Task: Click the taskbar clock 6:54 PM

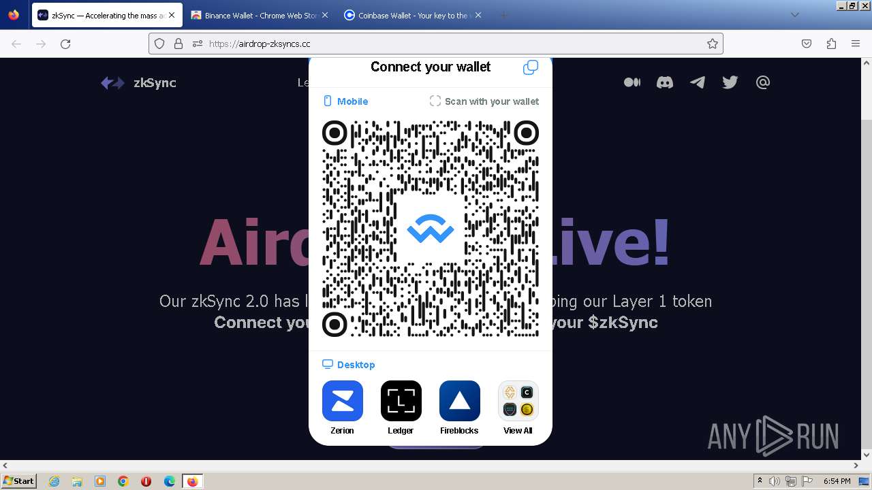Action: tap(837, 481)
